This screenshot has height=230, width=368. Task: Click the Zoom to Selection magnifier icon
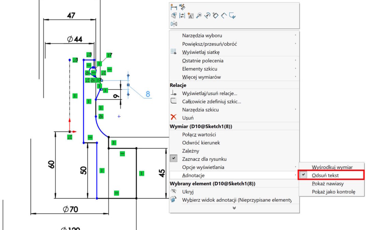199,16
